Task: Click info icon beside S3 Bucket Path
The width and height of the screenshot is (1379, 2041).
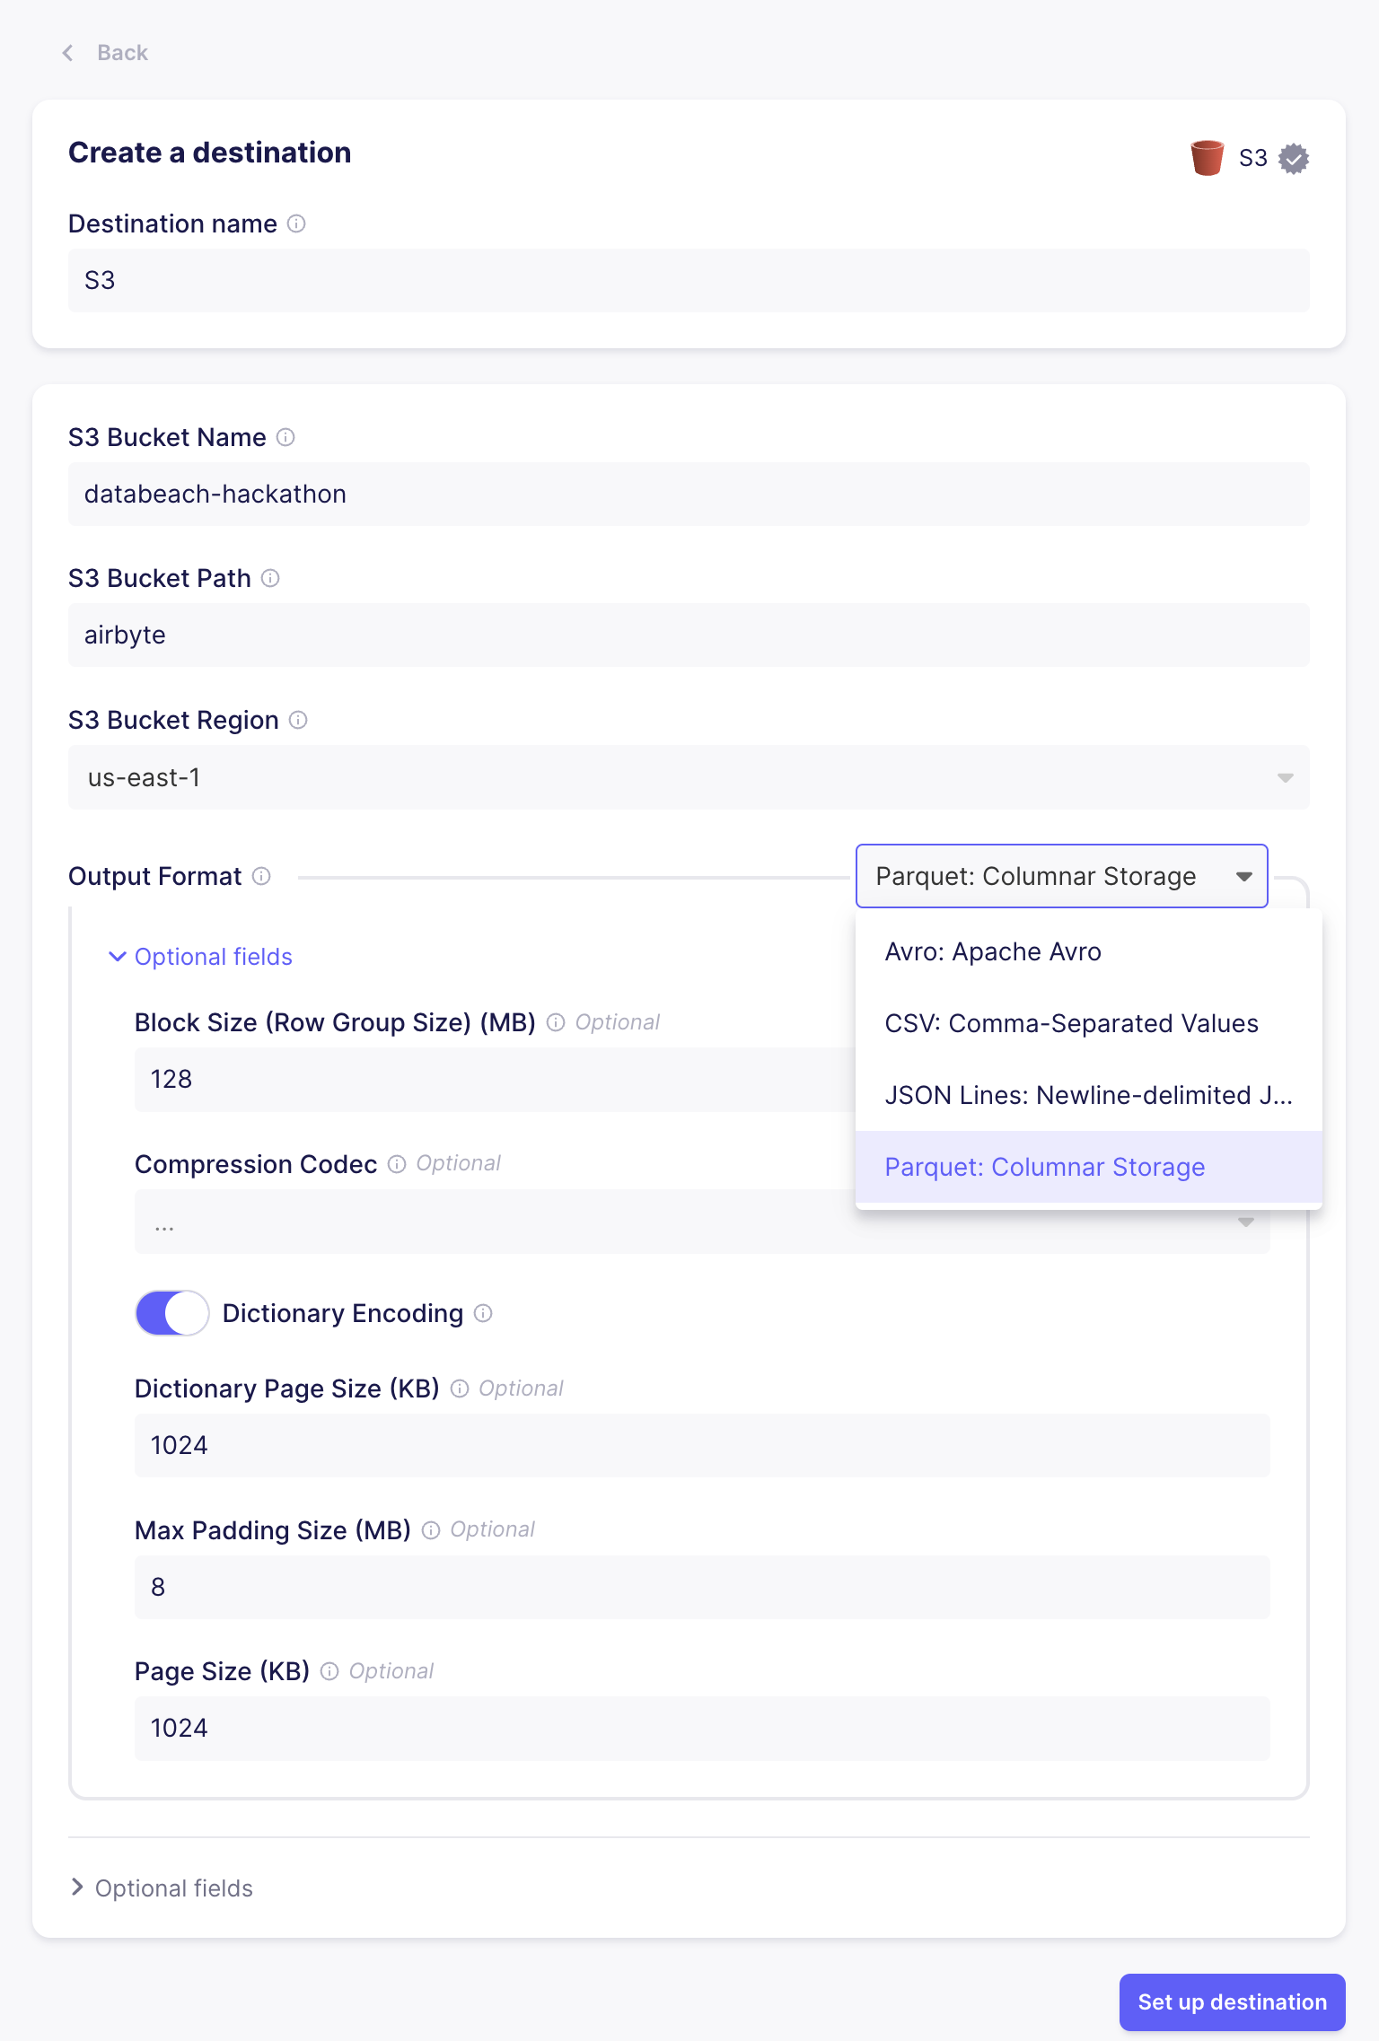Action: tap(270, 578)
